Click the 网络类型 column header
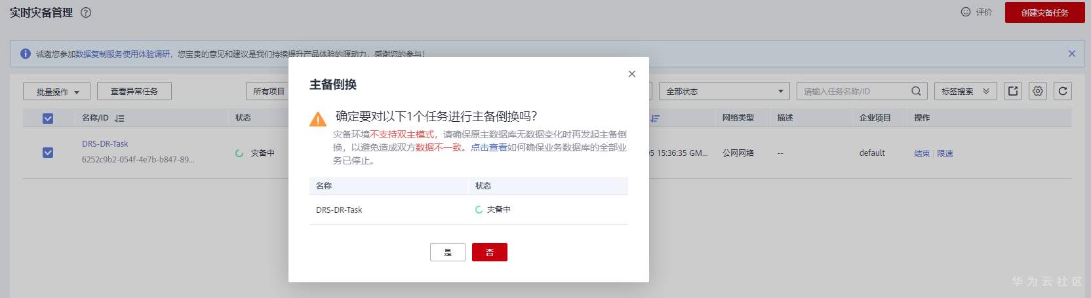Screen dimensions: 1091x298 coord(738,118)
